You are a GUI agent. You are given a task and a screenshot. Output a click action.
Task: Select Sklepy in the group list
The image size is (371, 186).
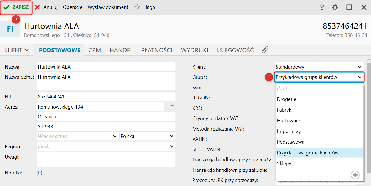(x=319, y=163)
